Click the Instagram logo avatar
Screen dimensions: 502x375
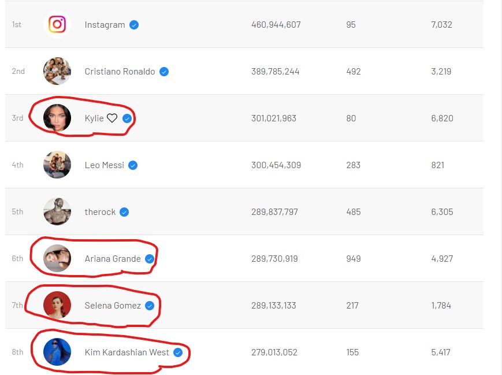click(x=57, y=25)
